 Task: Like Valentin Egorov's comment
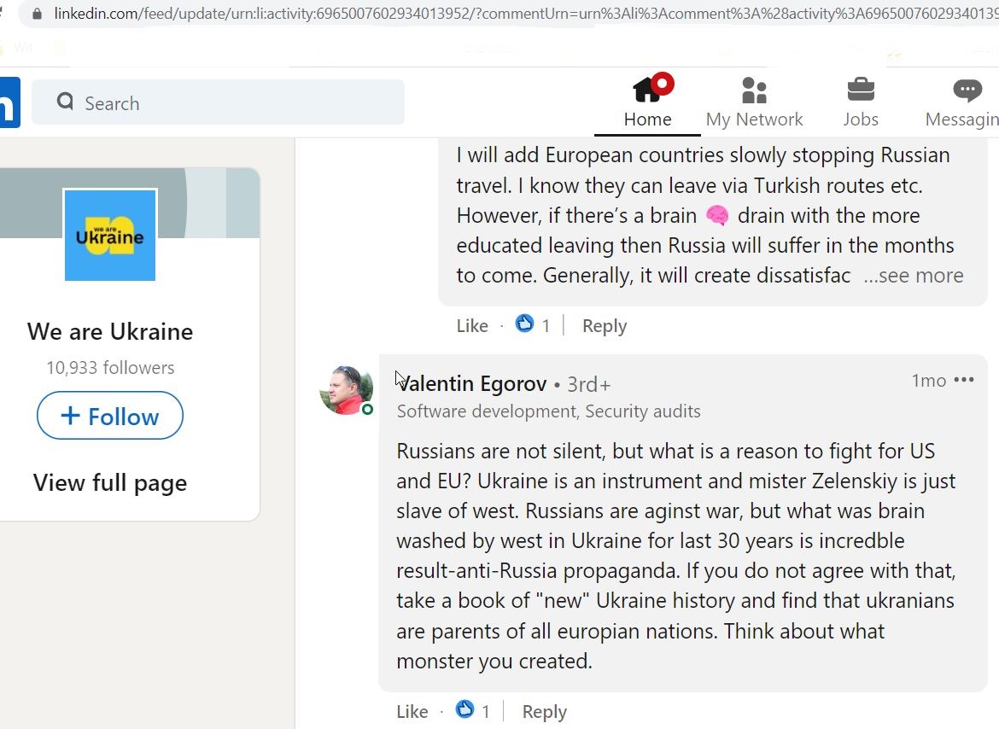click(x=412, y=712)
